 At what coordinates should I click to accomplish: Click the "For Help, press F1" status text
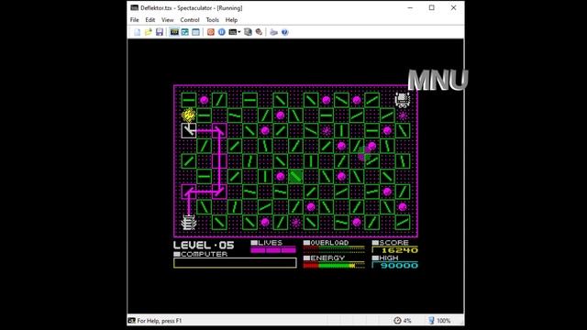tap(160, 321)
